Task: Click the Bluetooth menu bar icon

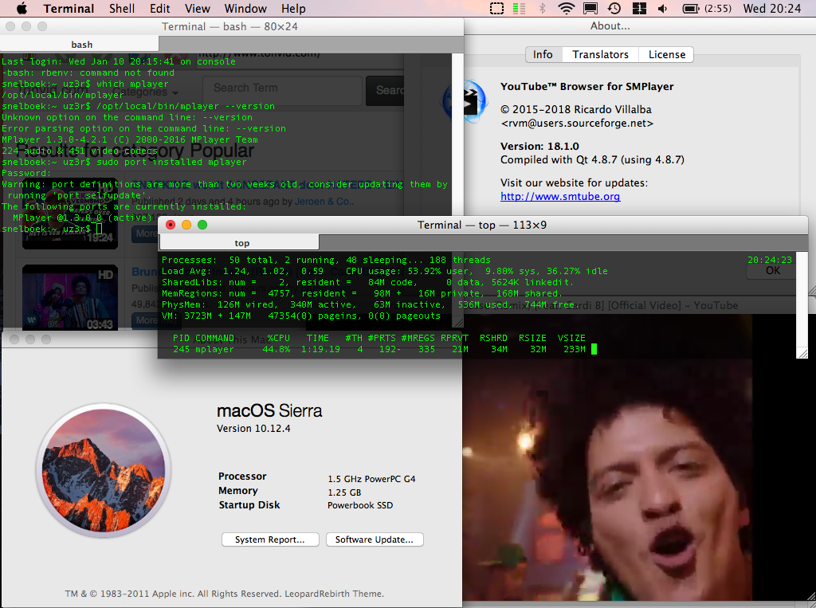Action: click(542, 8)
